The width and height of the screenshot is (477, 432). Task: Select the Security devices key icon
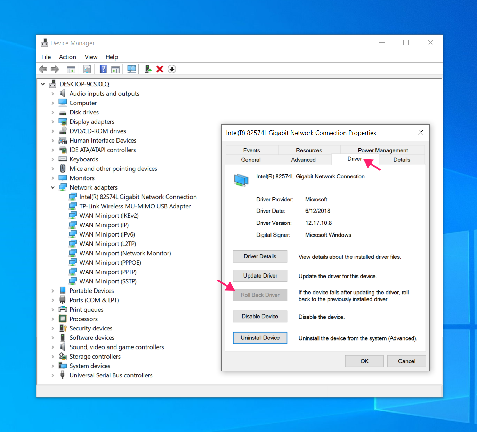[63, 328]
